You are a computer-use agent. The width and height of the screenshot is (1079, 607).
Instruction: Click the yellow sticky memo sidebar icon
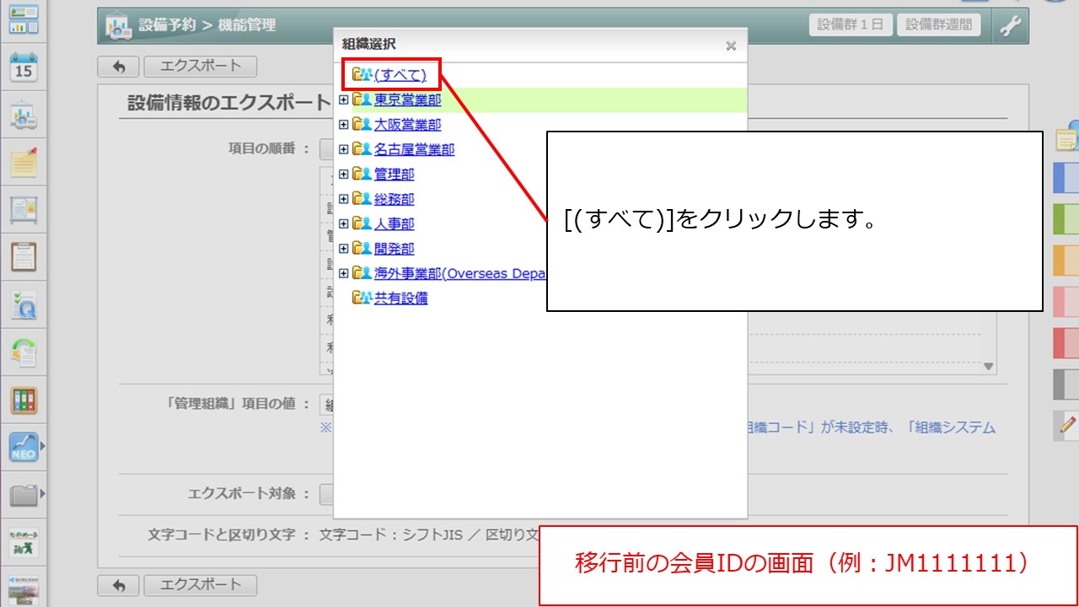click(24, 162)
